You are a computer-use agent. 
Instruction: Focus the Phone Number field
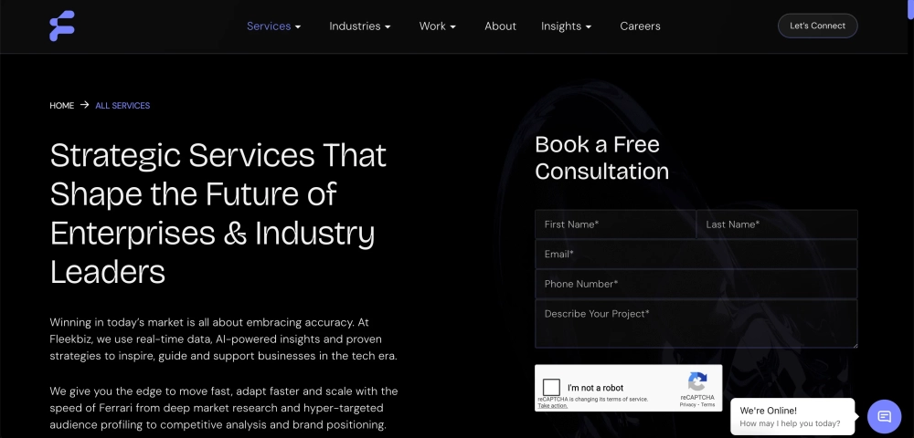(696, 284)
